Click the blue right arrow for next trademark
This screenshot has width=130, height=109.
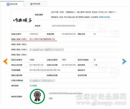tap(124, 61)
